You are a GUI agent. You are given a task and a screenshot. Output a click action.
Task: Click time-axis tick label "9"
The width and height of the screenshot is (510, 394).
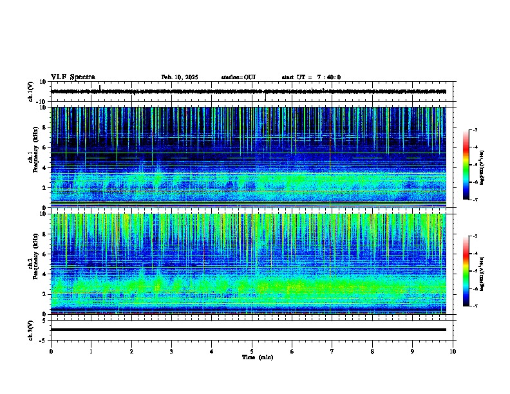(x=412, y=352)
